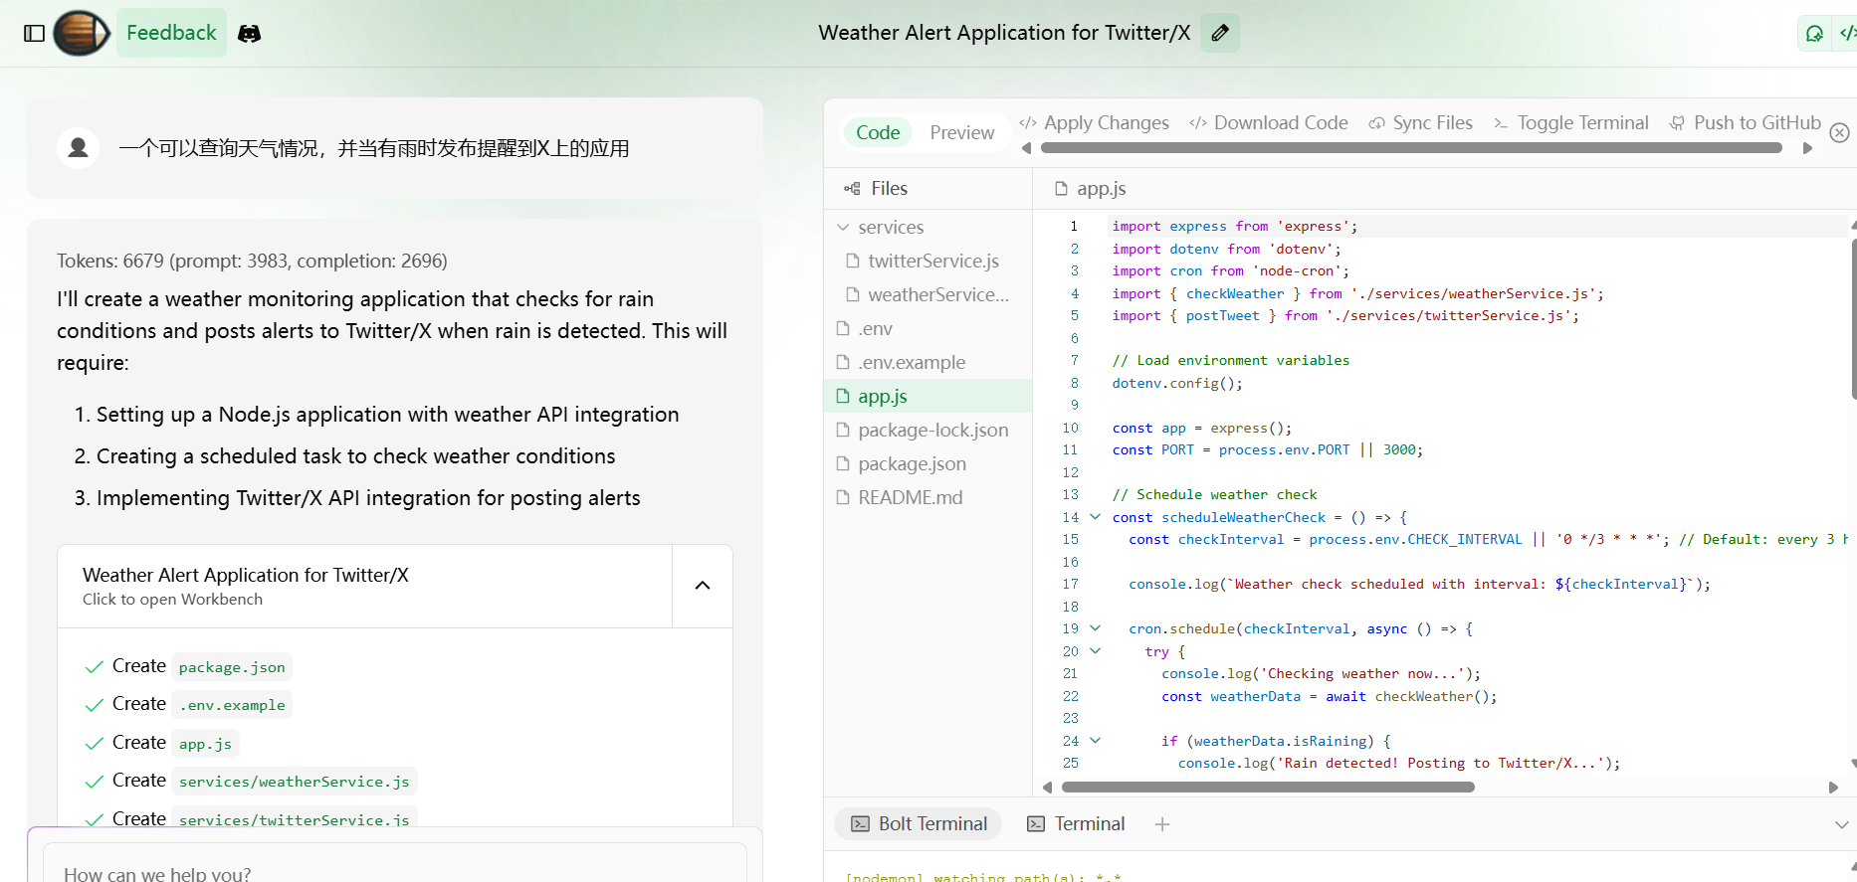Open the .env file

(928, 328)
